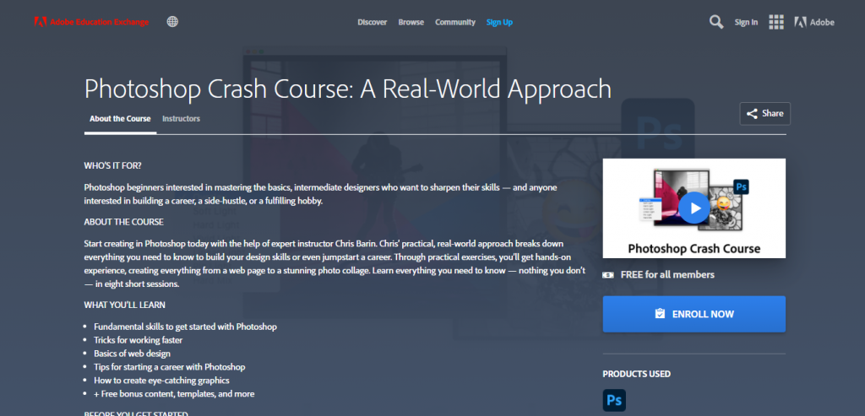Click the search magnifier icon
Viewport: 865px width, 416px height.
click(x=715, y=22)
